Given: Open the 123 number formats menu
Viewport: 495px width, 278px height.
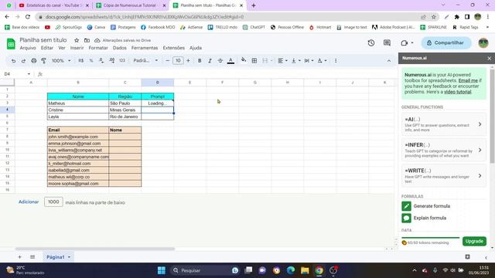Looking at the screenshot, I should (122, 60).
